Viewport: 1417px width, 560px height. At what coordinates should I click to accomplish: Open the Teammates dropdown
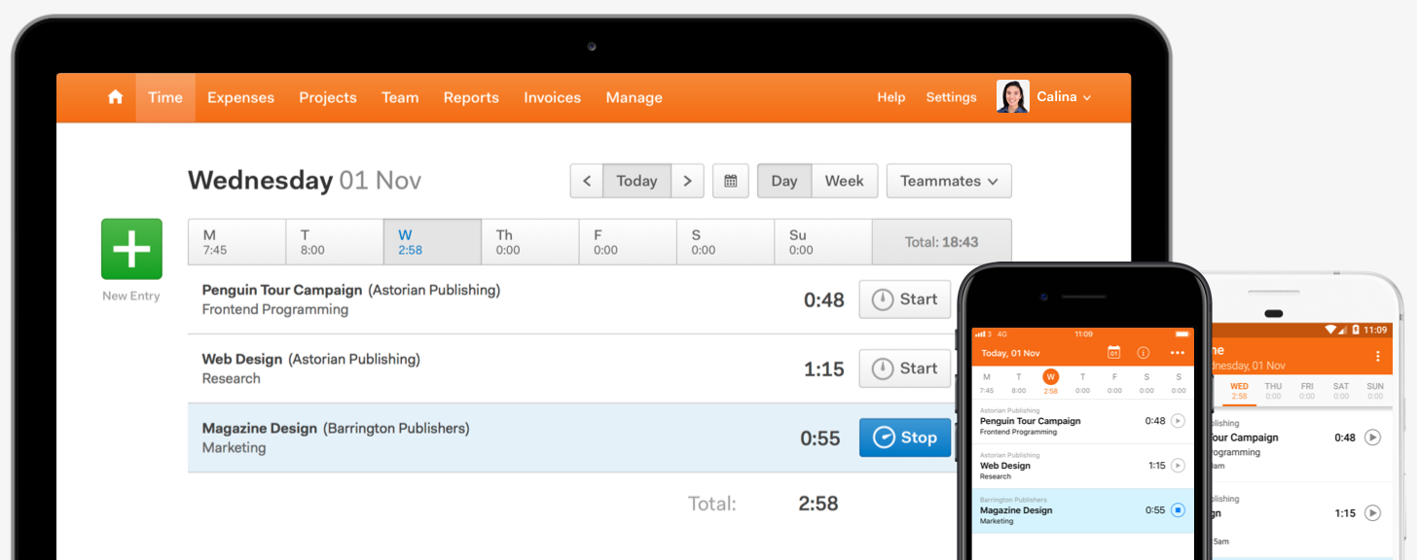point(949,181)
